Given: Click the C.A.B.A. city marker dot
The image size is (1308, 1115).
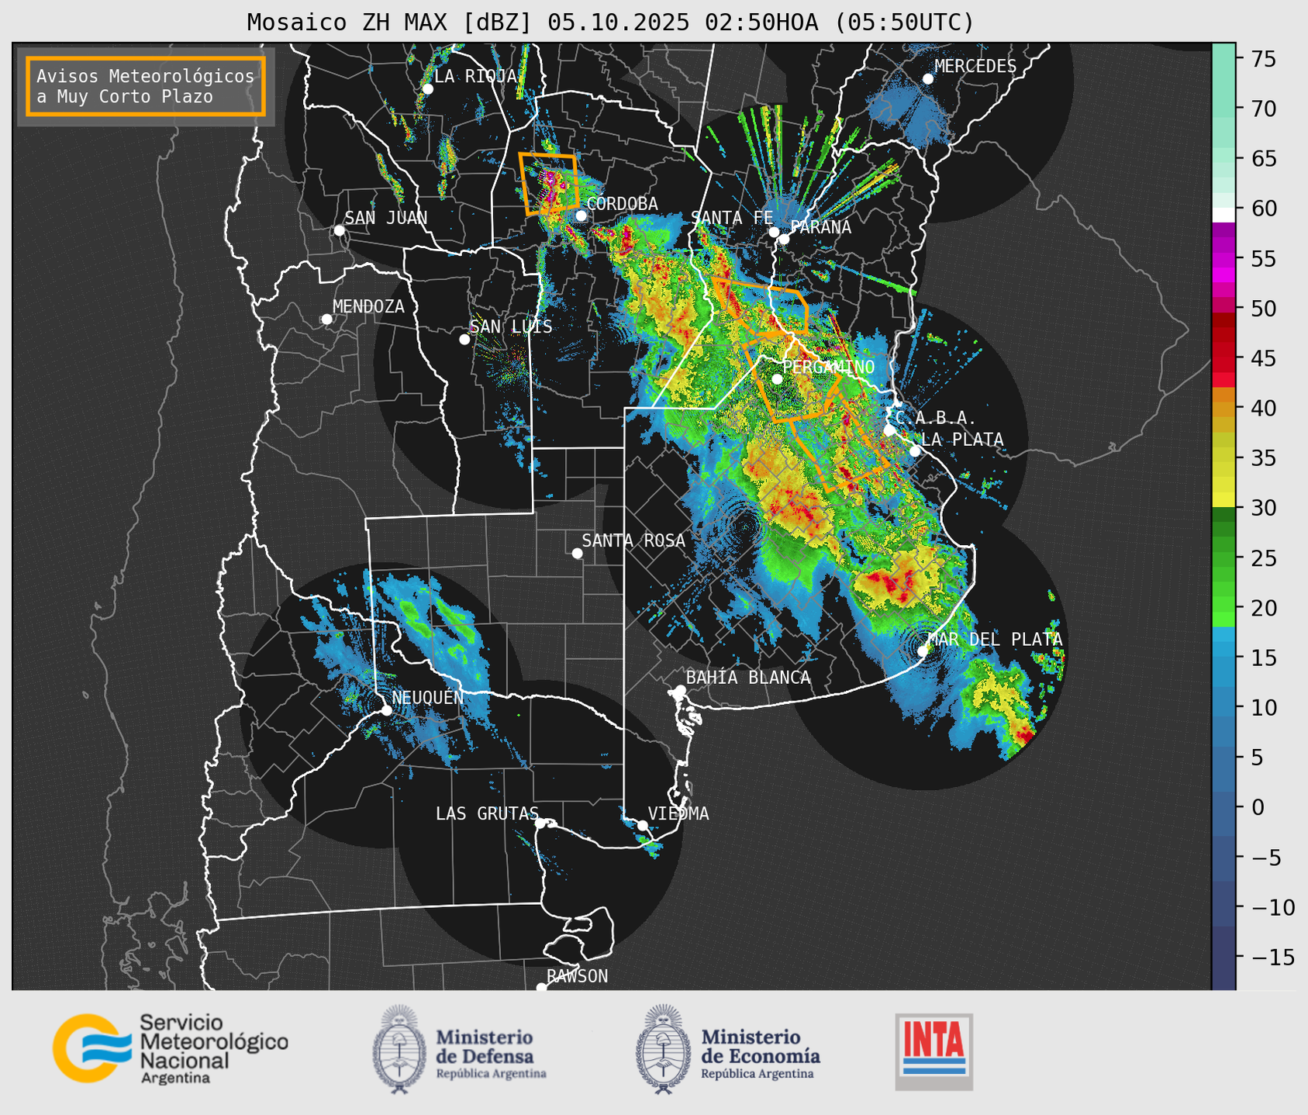Looking at the screenshot, I should [889, 430].
